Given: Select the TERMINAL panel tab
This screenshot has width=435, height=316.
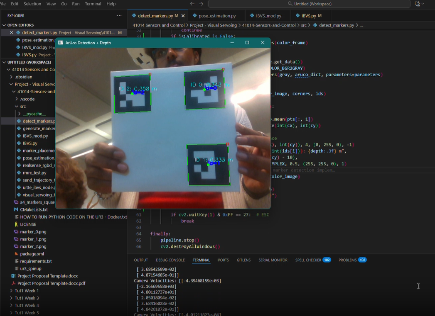Looking at the screenshot, I should (202, 260).
